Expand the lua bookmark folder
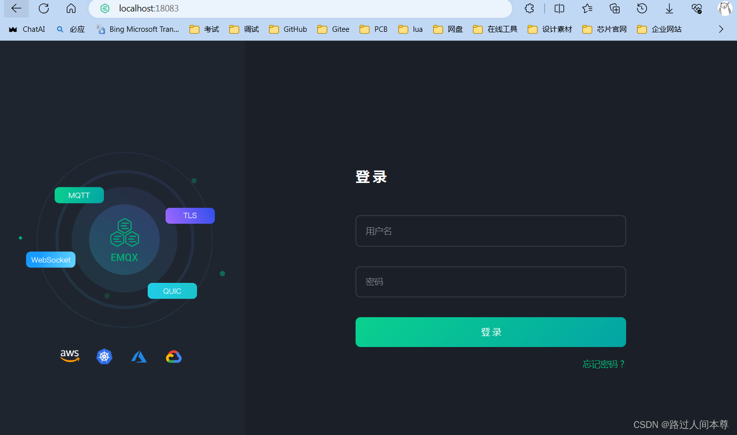Viewport: 737px width, 435px height. [x=411, y=29]
